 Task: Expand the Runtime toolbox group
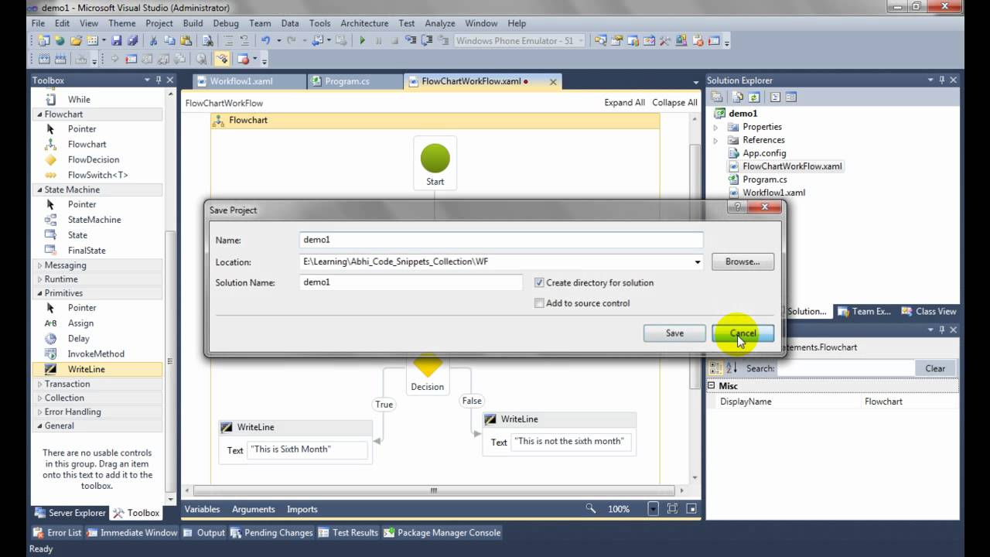point(39,279)
